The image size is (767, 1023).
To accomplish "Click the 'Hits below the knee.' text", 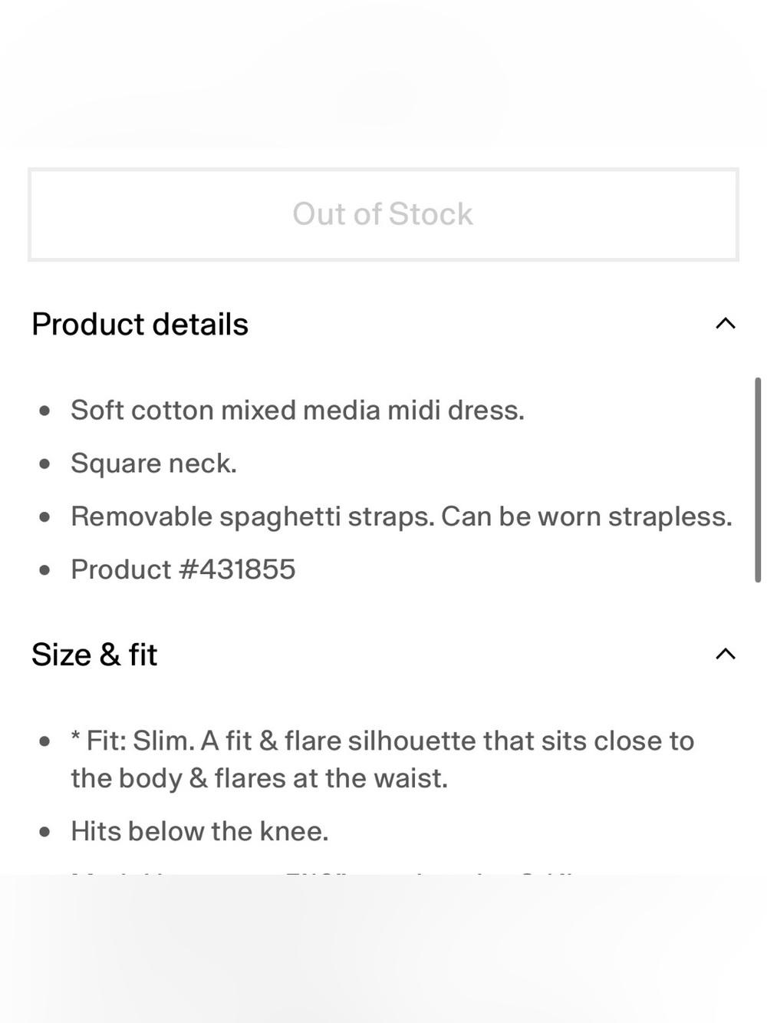I will tap(199, 831).
